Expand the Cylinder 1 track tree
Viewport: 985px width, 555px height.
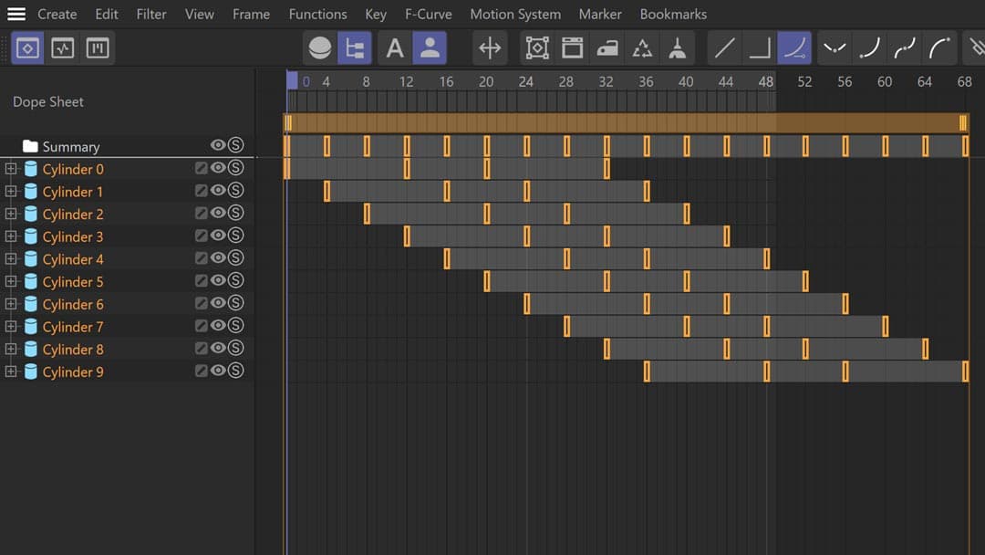coord(11,191)
